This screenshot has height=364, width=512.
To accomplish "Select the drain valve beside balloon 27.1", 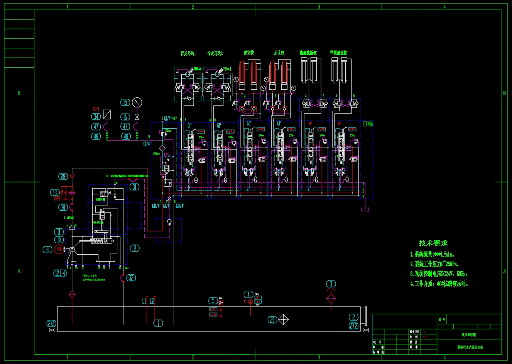I will [x=52, y=330].
